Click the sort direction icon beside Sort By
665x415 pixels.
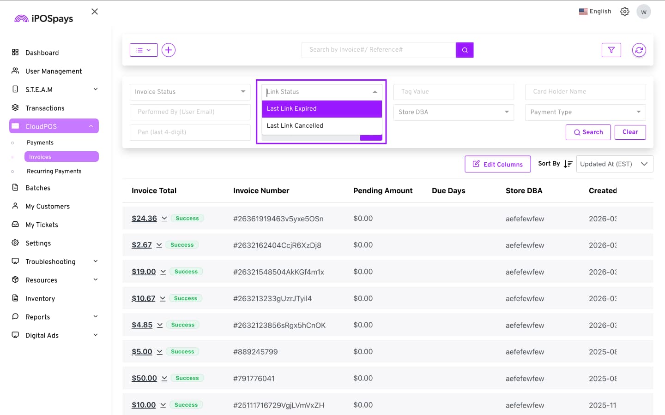pos(568,164)
